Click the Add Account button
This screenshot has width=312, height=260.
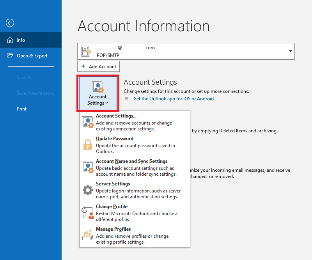pyautogui.click(x=99, y=66)
